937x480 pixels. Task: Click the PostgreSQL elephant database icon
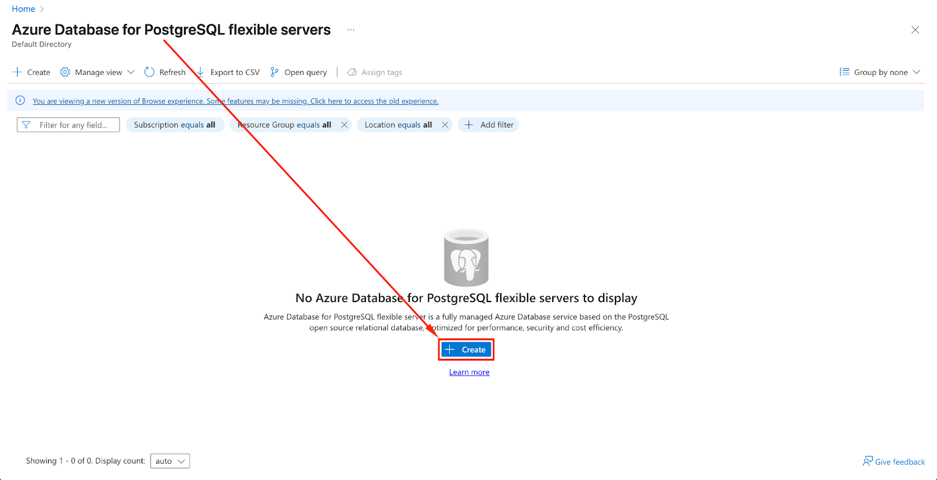[466, 258]
